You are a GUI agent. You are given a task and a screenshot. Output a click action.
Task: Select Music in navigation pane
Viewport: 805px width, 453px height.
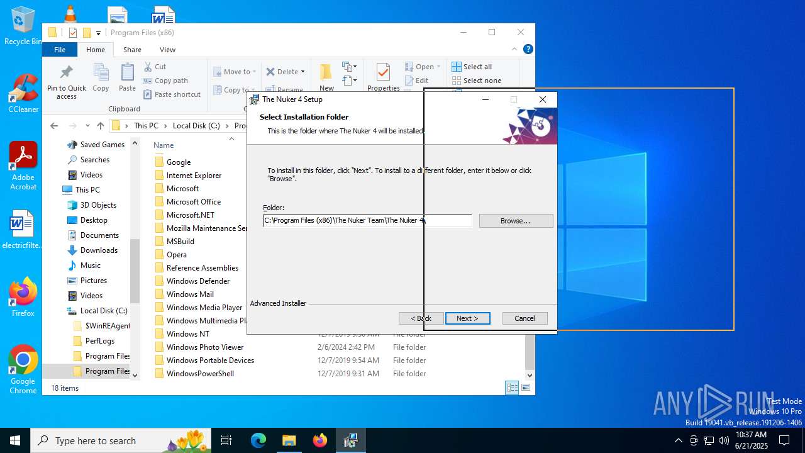coord(91,266)
